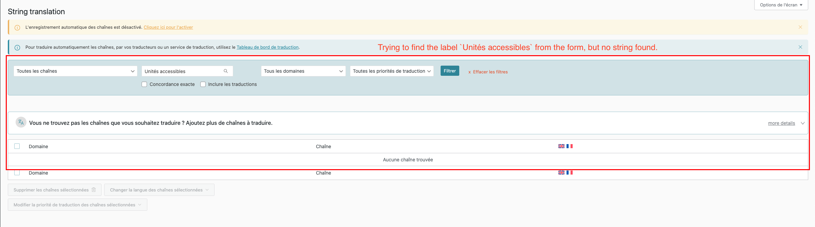Dismiss the yellow auto-registration notice
This screenshot has height=227, width=815.
point(800,27)
